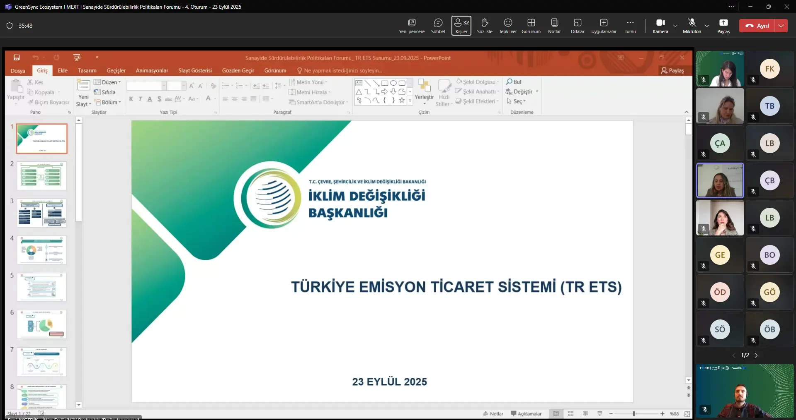Open Uygulamalar apps
Screen dimensions: 796x420
coord(604,26)
